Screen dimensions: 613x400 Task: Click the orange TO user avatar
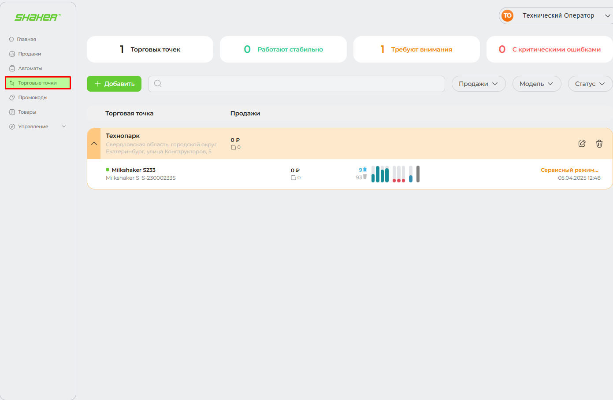pyautogui.click(x=508, y=15)
